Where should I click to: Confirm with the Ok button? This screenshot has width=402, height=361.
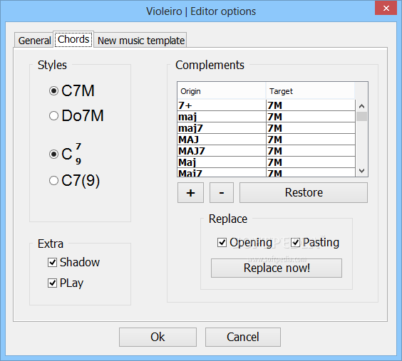[158, 337]
